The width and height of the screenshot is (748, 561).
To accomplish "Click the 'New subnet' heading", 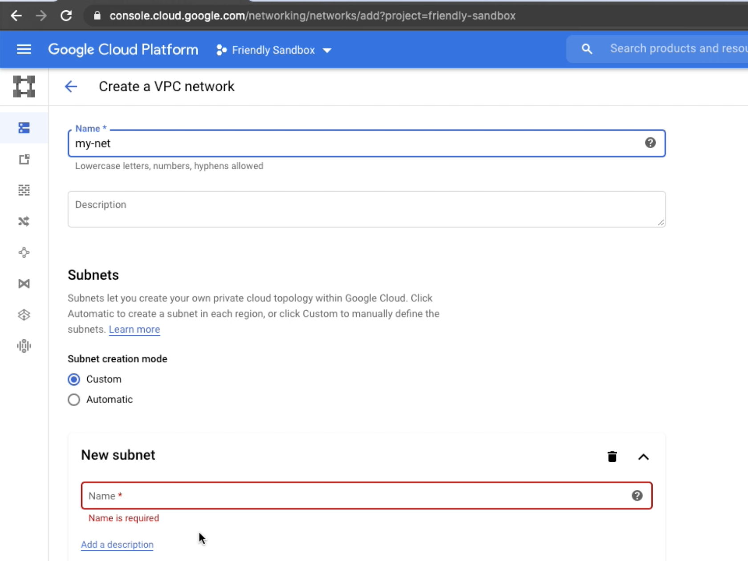I will pos(118,455).
